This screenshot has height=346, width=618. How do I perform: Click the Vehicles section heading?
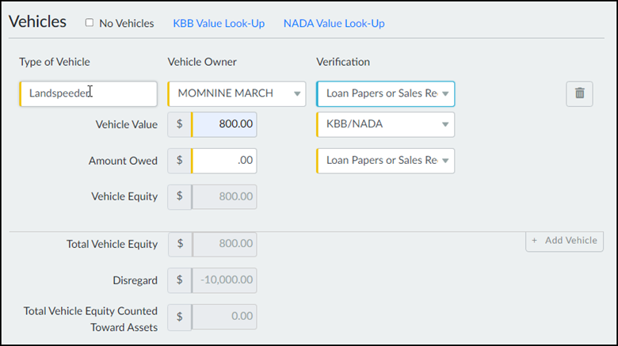point(37,22)
